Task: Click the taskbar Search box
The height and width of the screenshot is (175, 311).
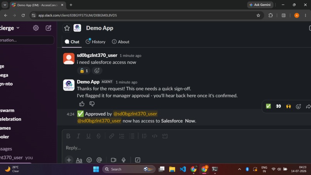Action: click(129, 169)
